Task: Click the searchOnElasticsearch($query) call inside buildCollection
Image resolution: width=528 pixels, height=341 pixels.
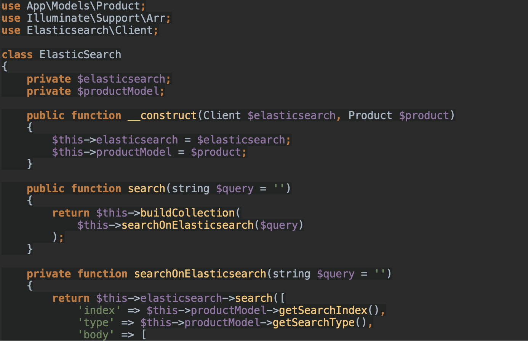Action: [187, 225]
